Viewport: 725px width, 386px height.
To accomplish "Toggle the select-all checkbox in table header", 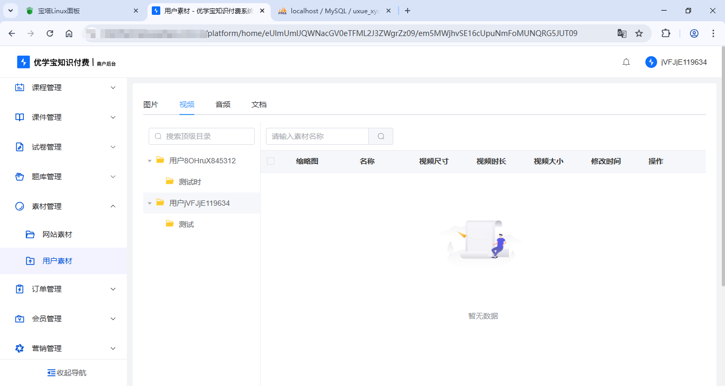I will point(271,161).
